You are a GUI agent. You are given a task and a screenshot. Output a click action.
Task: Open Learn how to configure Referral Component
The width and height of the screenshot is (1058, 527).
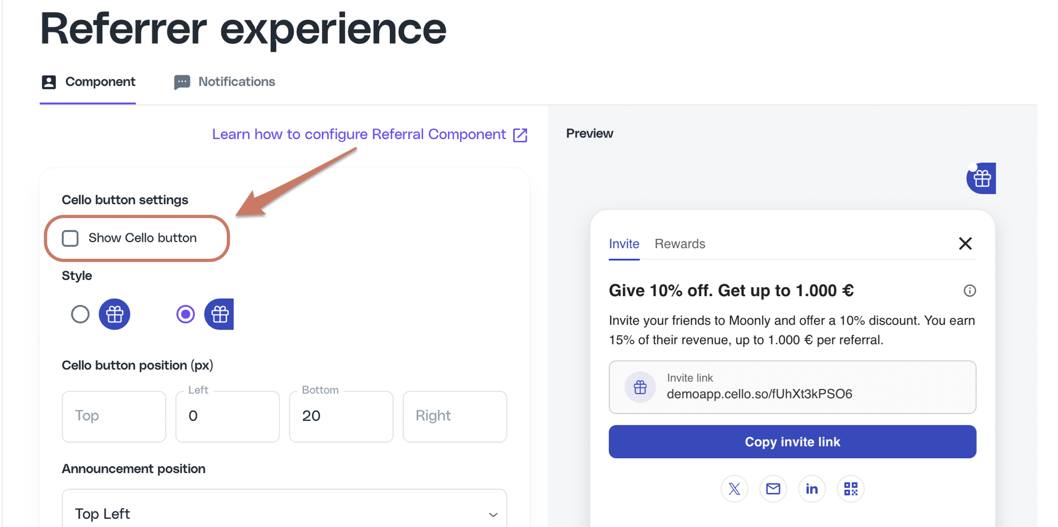pyautogui.click(x=359, y=134)
